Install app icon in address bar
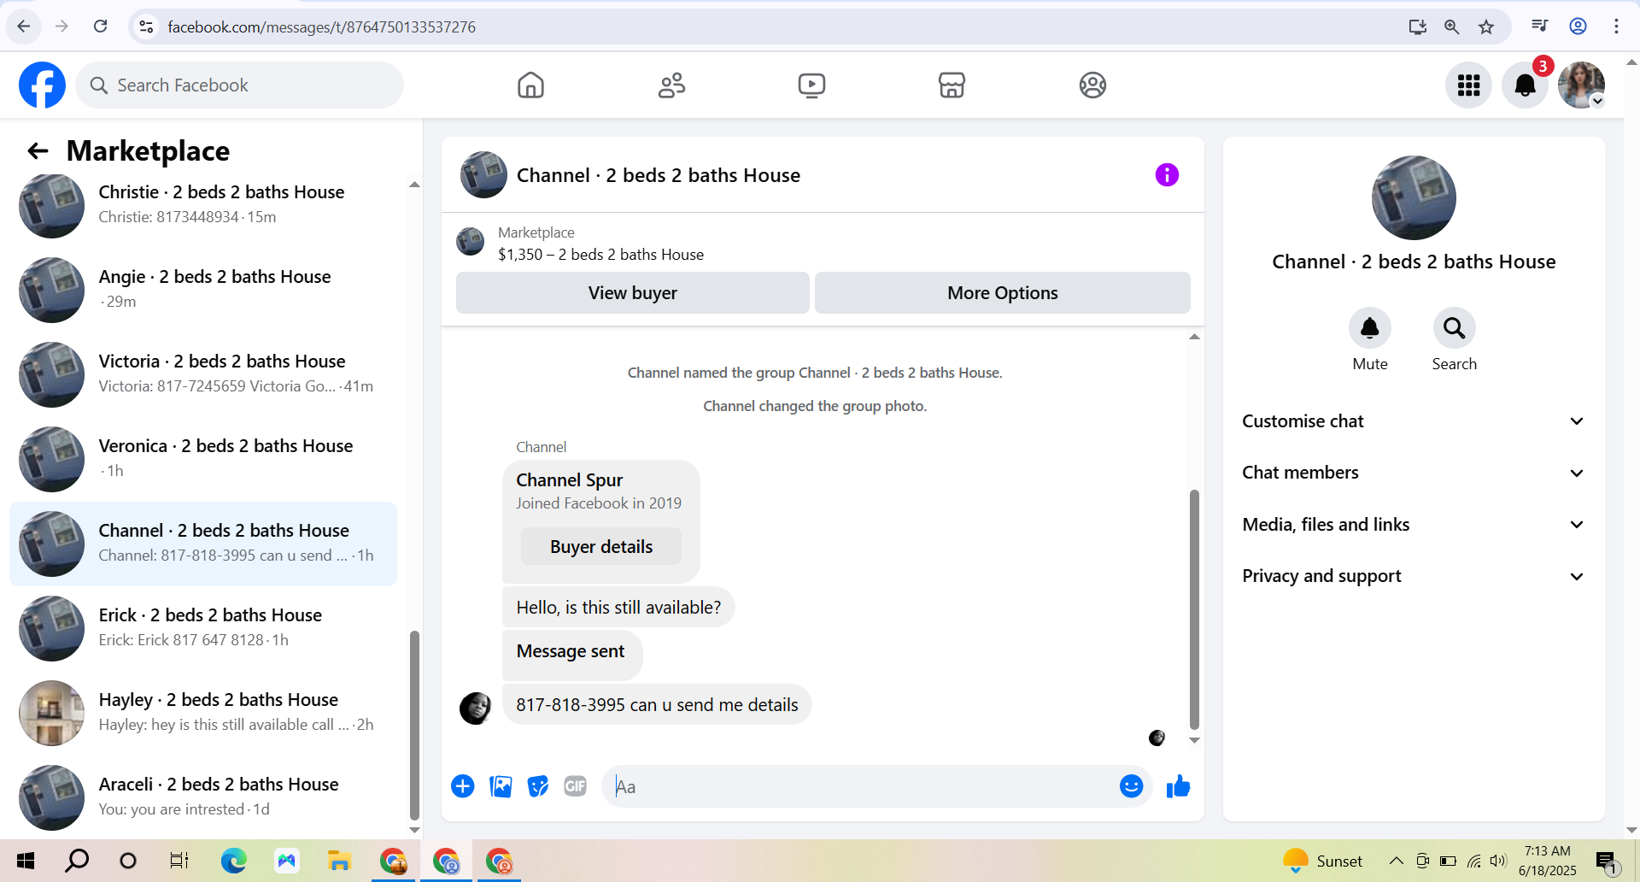The image size is (1640, 882). click(1417, 26)
